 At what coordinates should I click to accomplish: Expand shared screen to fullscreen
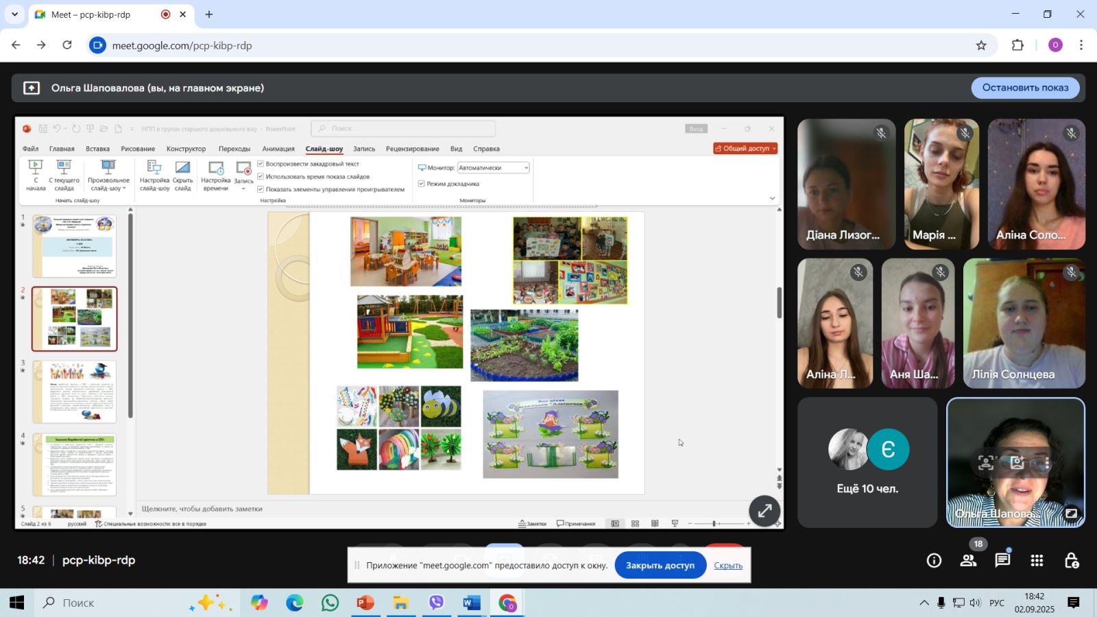coord(764,511)
